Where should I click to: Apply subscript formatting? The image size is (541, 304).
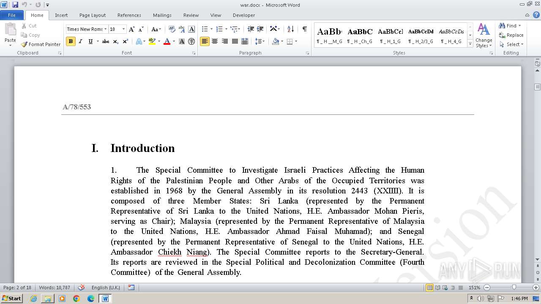(116, 41)
